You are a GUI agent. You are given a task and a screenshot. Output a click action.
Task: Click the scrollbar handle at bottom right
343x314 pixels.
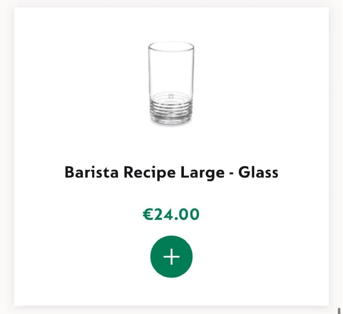[x=339, y=310]
